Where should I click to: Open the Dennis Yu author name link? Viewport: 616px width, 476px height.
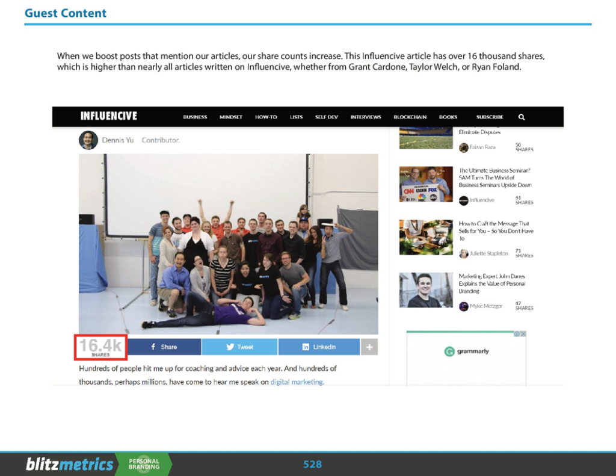(118, 140)
